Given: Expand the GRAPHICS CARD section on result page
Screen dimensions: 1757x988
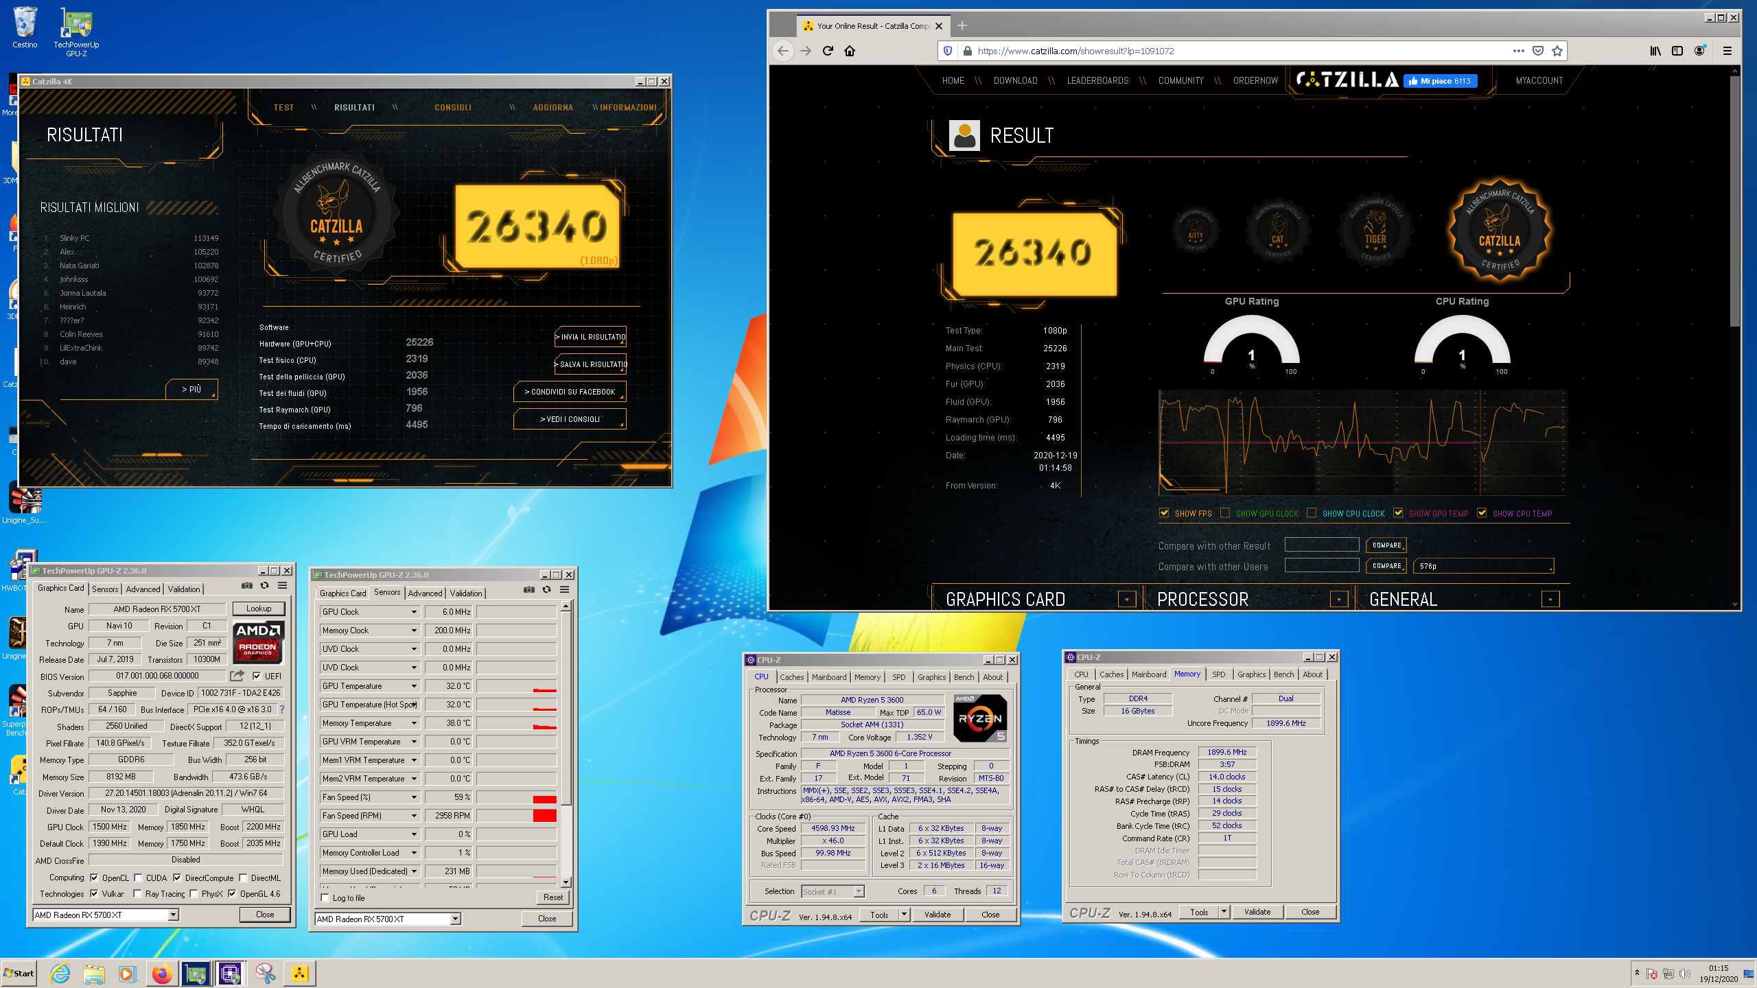Looking at the screenshot, I should pos(1127,600).
